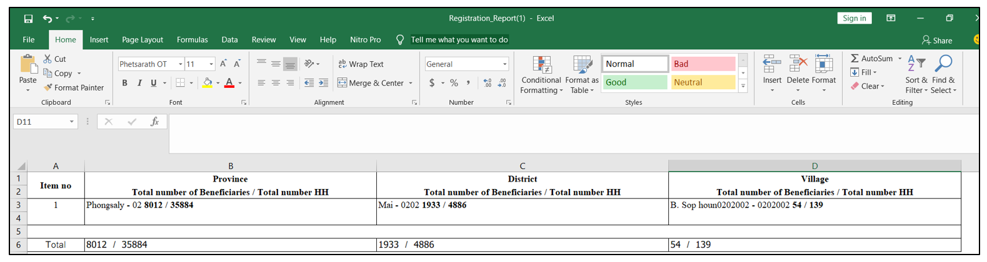This screenshot has height=262, width=987.
Task: Click Increase Decimal icon
Action: pos(488,83)
